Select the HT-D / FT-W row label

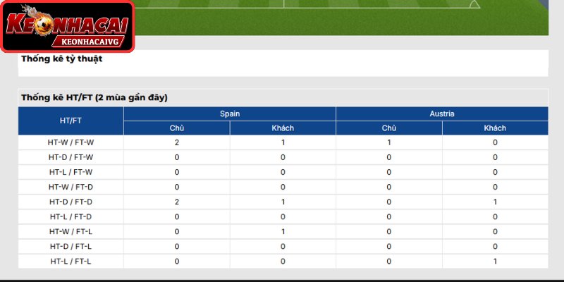tap(71, 157)
